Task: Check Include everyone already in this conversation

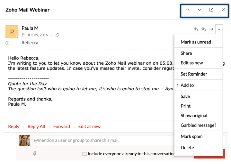Action: point(84,154)
